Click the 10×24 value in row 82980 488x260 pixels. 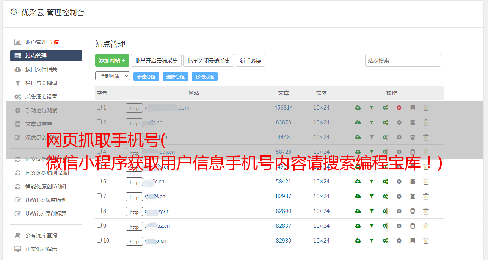[321, 241]
